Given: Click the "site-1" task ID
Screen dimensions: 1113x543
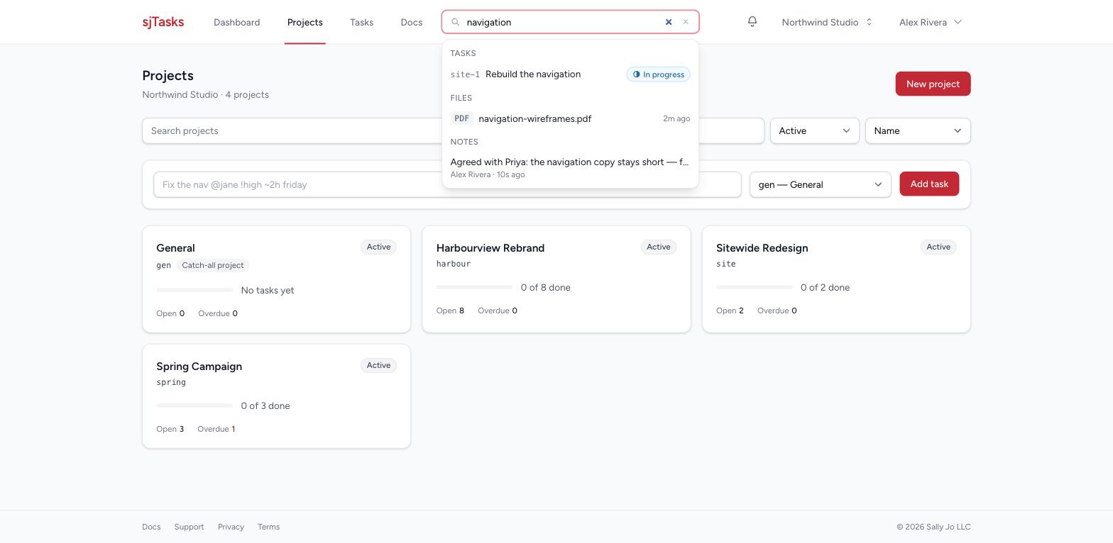Looking at the screenshot, I should click(x=465, y=74).
